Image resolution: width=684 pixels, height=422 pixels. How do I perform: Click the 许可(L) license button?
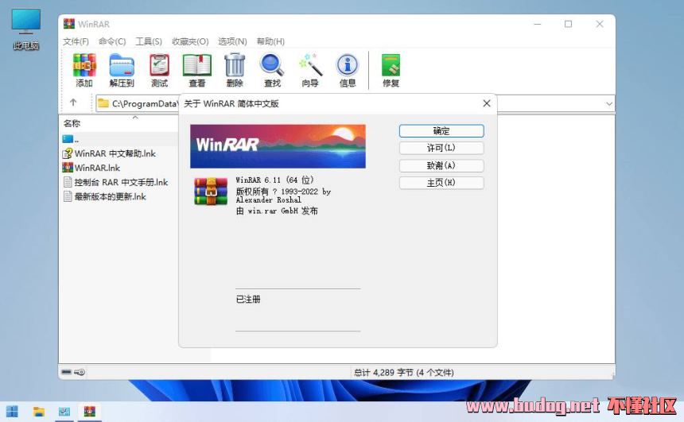pos(441,148)
